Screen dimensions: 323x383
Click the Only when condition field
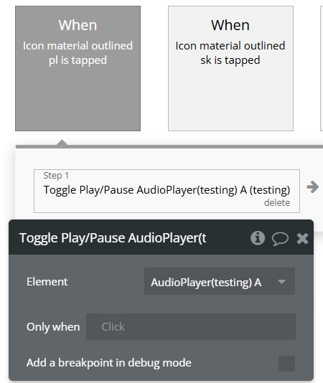coord(191,327)
